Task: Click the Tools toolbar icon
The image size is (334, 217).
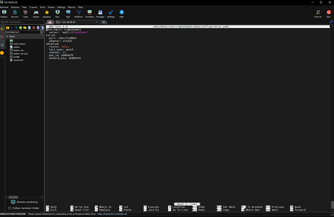Action: 25,14
